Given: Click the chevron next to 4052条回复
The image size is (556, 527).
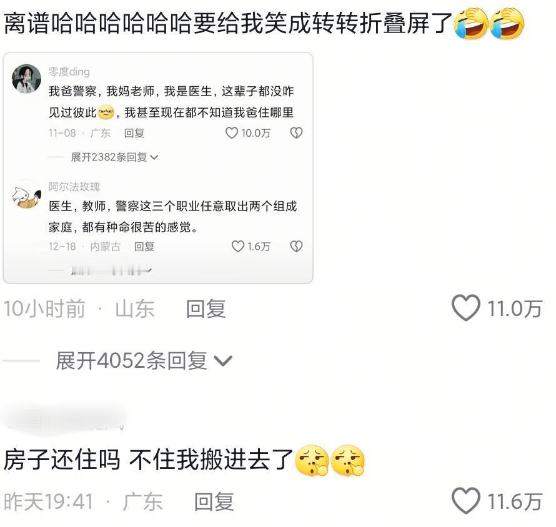Looking at the screenshot, I should click(x=224, y=361).
